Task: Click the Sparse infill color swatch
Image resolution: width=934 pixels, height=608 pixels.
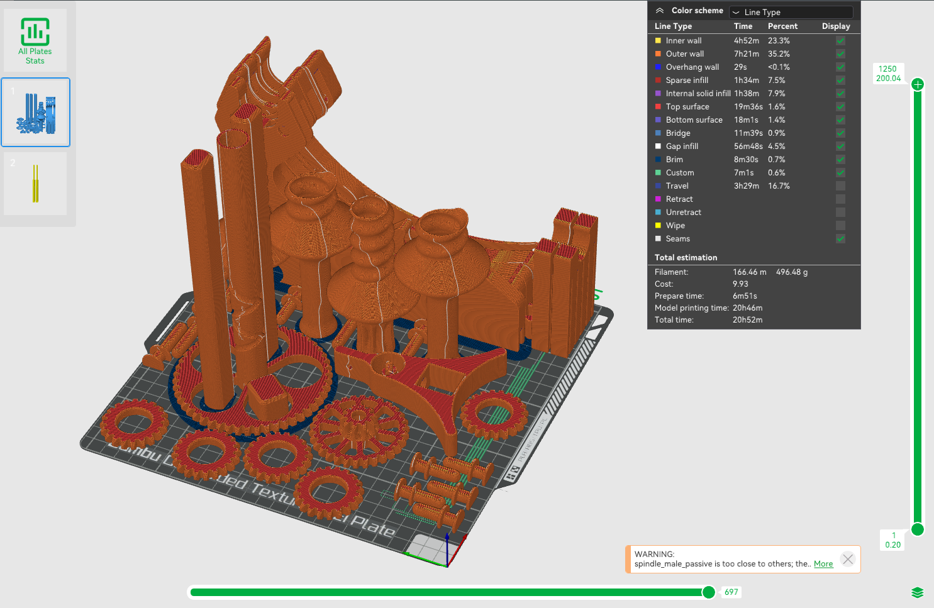Action: tap(658, 80)
